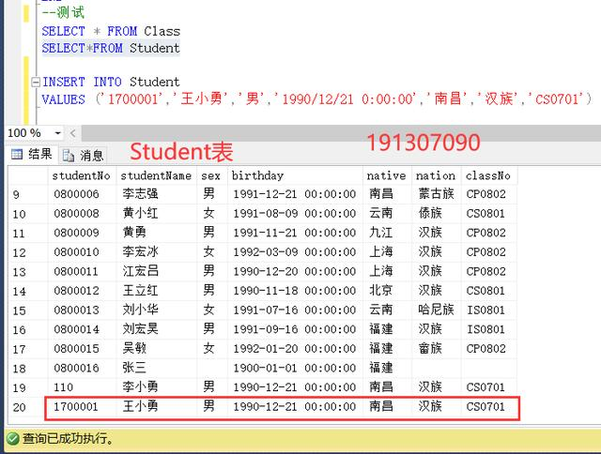Screen dimensions: 601x454
Task: Select row header number 20
Action: click(26, 407)
